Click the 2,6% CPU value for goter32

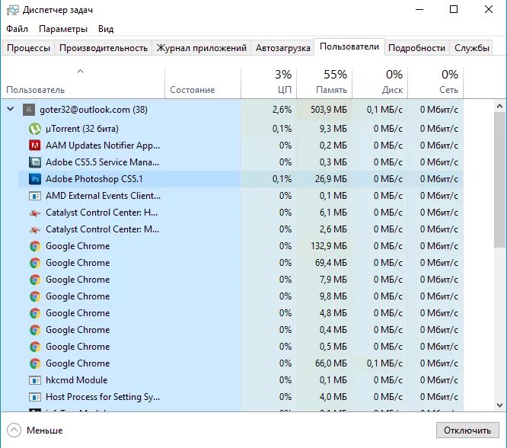point(282,110)
